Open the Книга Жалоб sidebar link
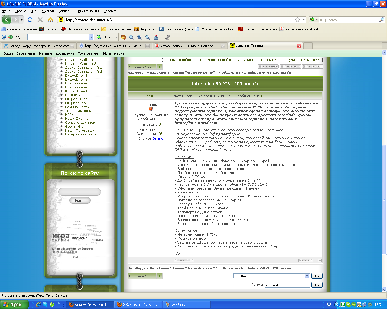The width and height of the screenshot is (387, 309). 76,91
